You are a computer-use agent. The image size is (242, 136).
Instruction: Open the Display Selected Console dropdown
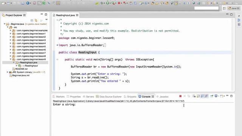pyautogui.click(x=219, y=96)
